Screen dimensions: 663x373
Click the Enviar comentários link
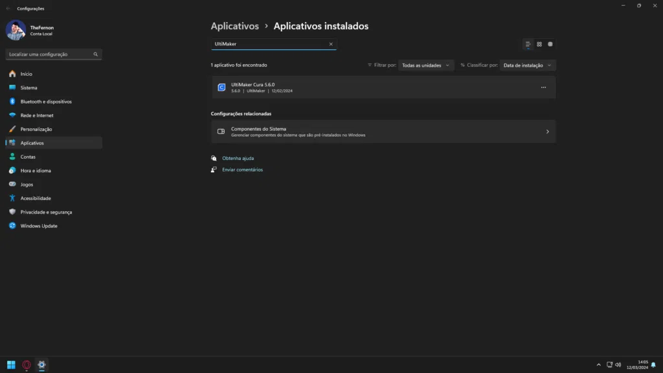pyautogui.click(x=242, y=170)
